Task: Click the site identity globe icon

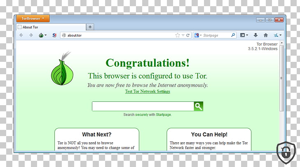Action: coord(64,35)
